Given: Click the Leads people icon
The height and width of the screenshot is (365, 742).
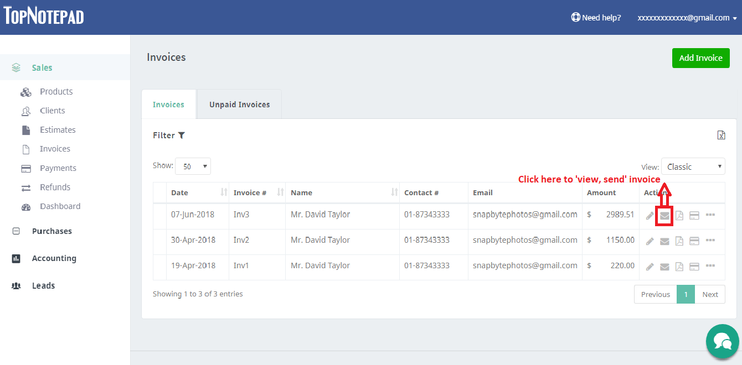Looking at the screenshot, I should pos(16,286).
